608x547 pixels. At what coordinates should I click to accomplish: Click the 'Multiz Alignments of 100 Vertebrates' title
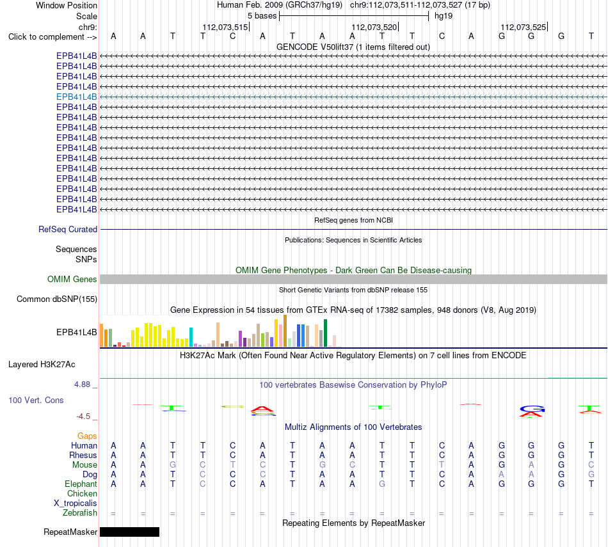tap(353, 427)
